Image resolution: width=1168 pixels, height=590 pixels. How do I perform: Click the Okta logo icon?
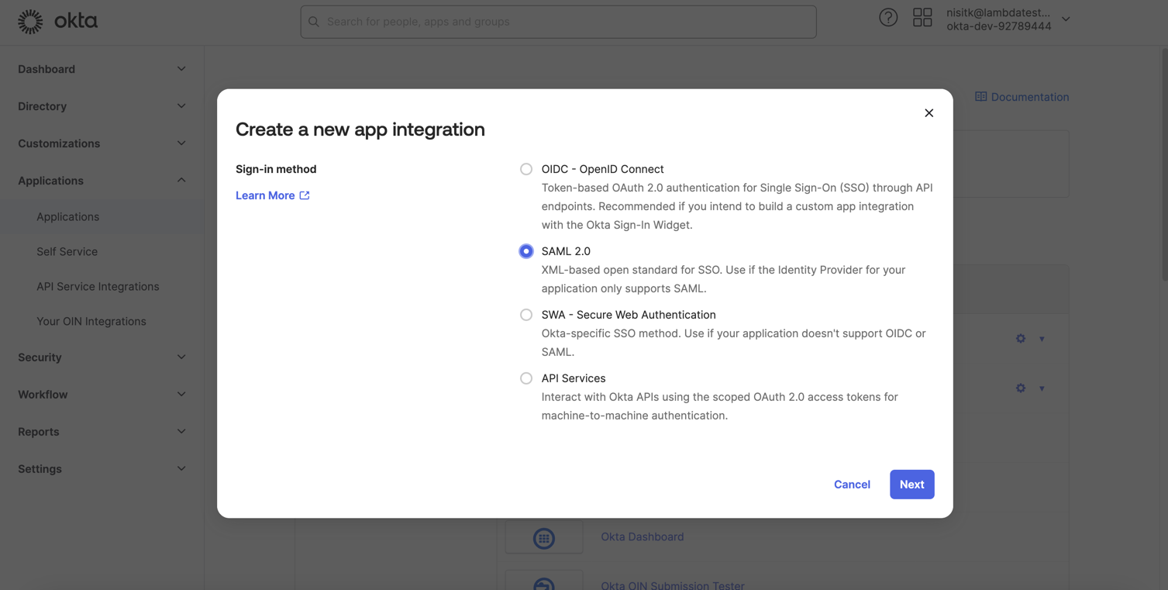pos(29,21)
